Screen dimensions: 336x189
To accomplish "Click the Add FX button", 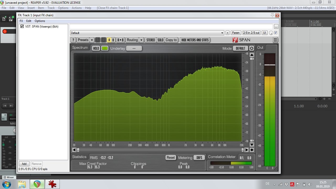I will click(24, 164).
